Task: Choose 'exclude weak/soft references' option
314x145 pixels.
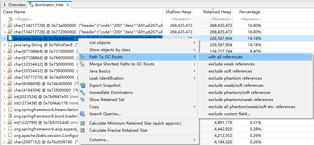Action: 255,85
